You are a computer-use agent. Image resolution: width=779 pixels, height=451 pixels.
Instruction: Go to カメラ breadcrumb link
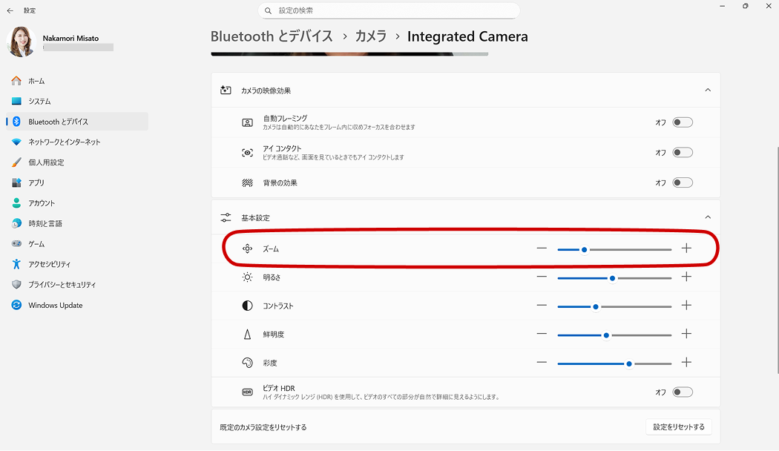pos(370,36)
